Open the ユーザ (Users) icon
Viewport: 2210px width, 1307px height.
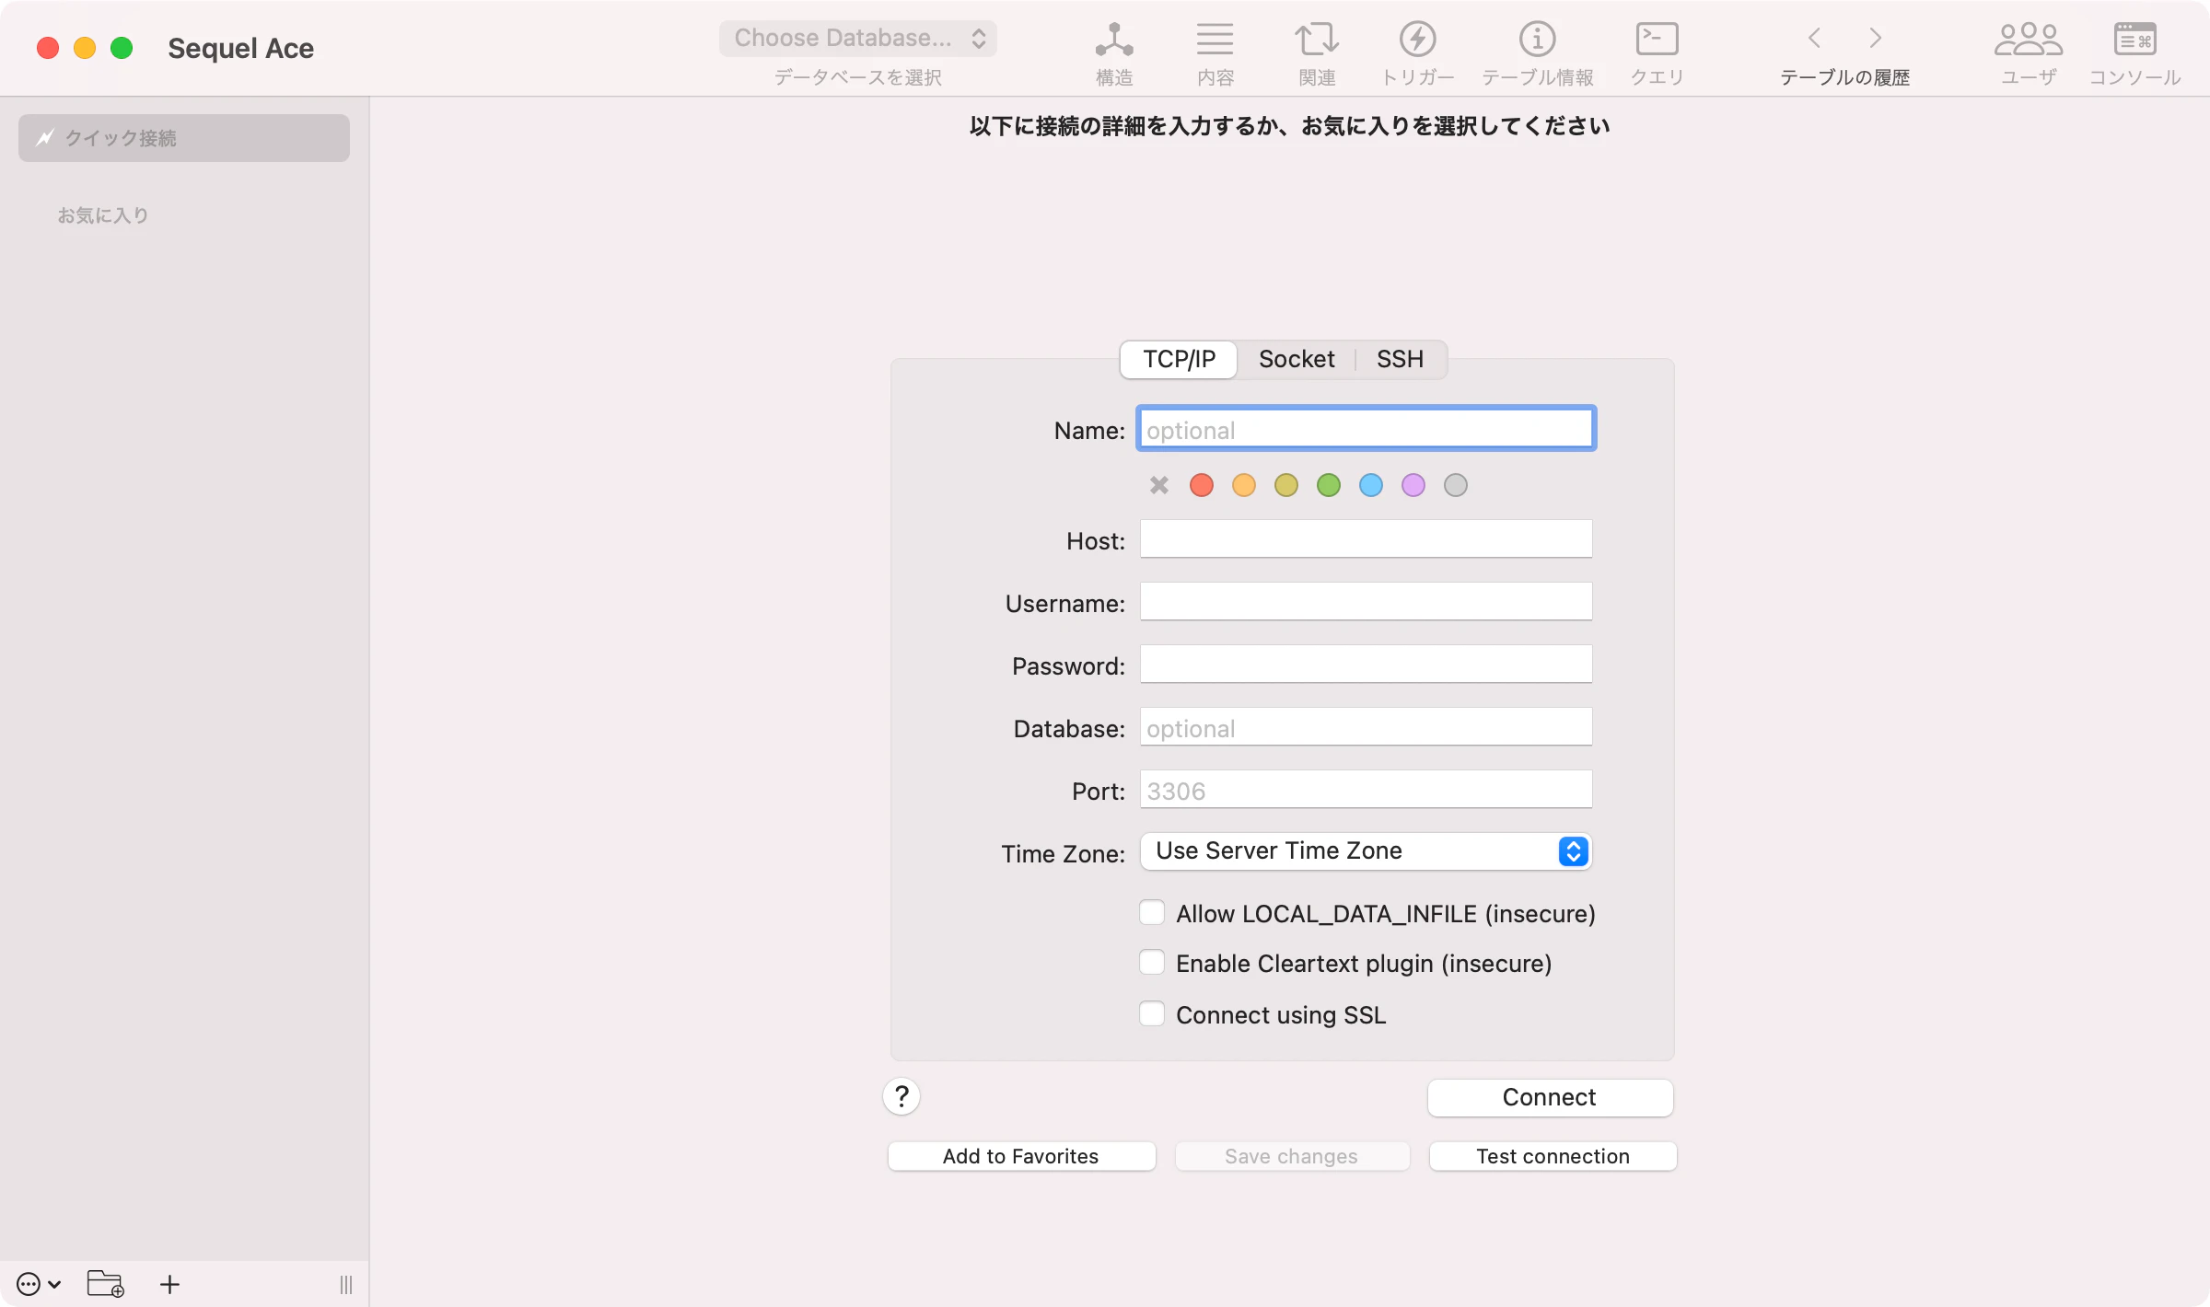tap(2029, 40)
